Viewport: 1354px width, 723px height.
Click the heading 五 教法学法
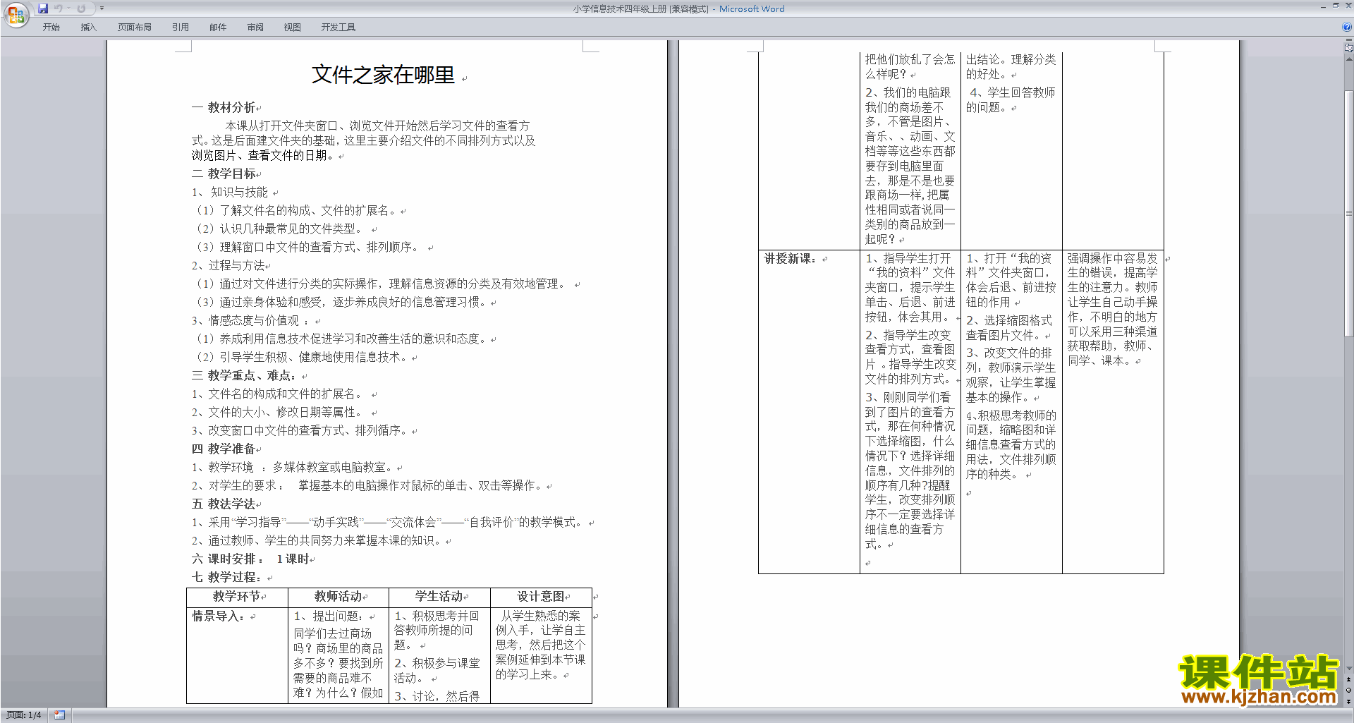224,504
